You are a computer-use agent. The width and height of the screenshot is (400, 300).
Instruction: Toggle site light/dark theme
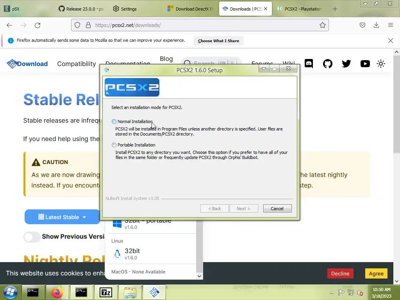click(380, 64)
